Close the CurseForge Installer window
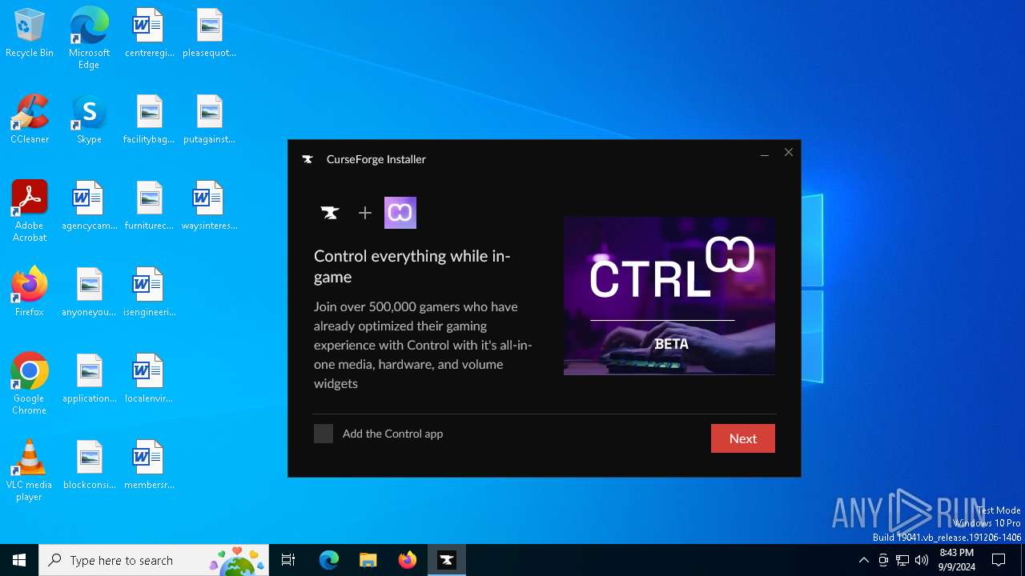This screenshot has height=576, width=1025. click(x=789, y=153)
